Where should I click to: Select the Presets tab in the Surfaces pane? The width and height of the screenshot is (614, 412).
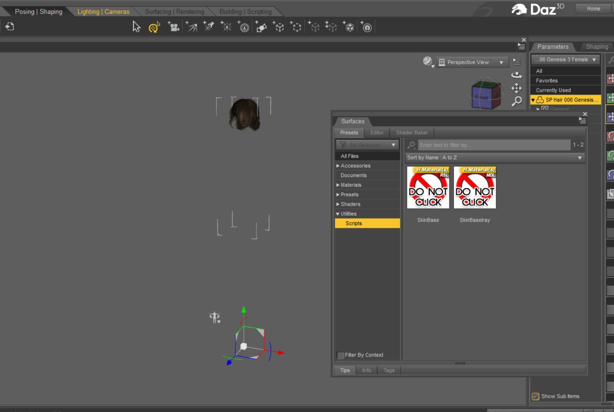pyautogui.click(x=349, y=133)
